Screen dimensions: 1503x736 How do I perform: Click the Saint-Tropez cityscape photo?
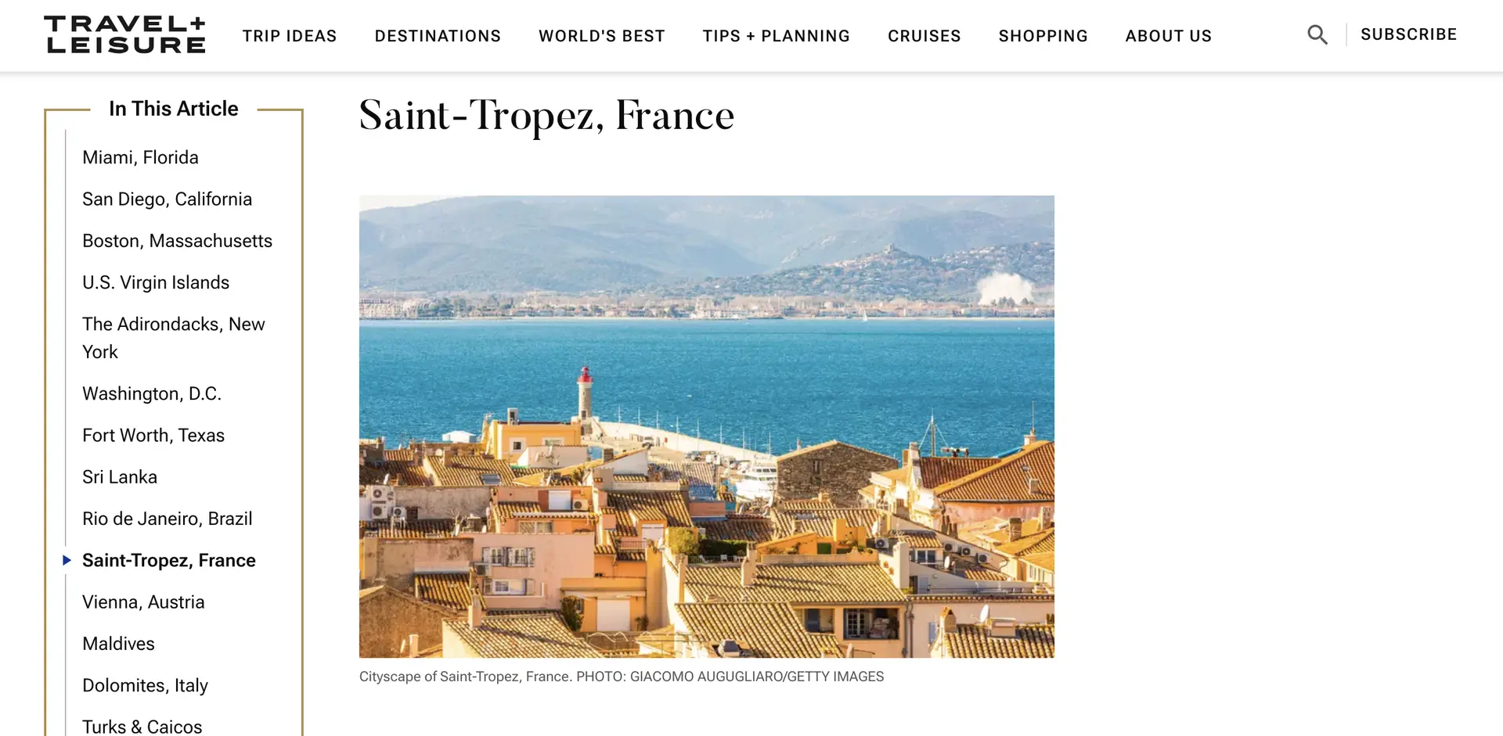[707, 426]
